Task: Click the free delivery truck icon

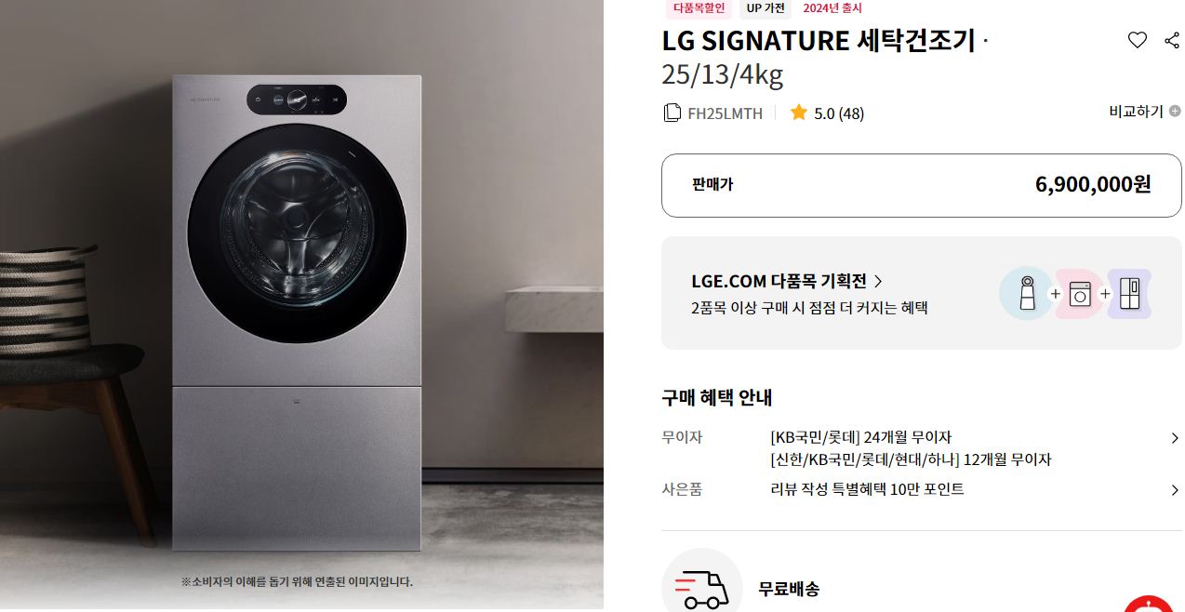Action: click(x=701, y=588)
